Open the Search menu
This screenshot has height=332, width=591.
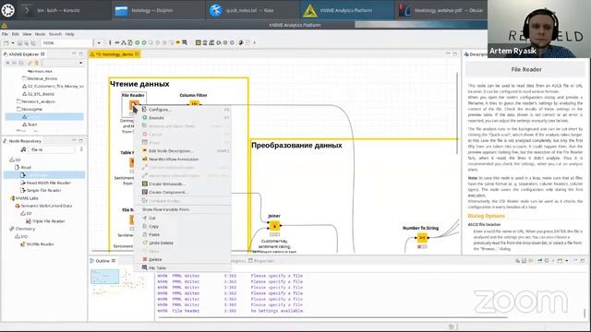click(55, 34)
